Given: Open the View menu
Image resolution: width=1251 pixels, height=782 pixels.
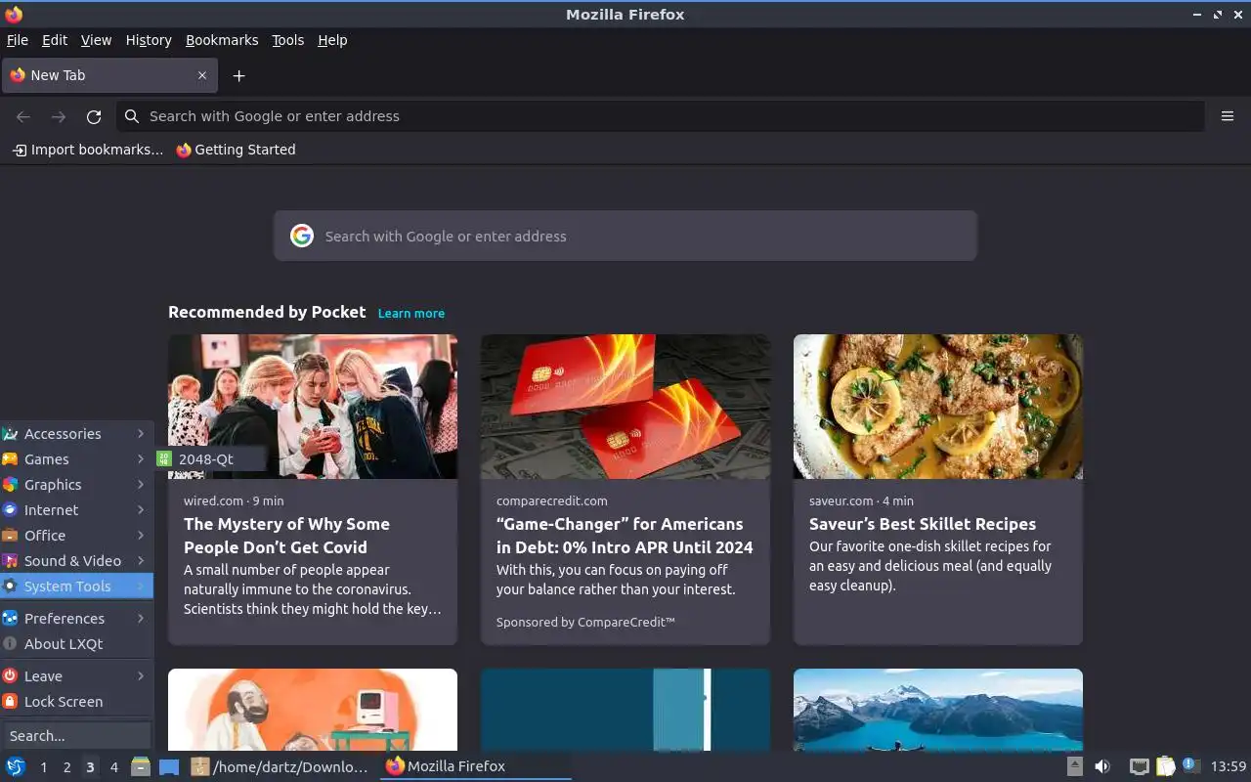Looking at the screenshot, I should (x=96, y=40).
